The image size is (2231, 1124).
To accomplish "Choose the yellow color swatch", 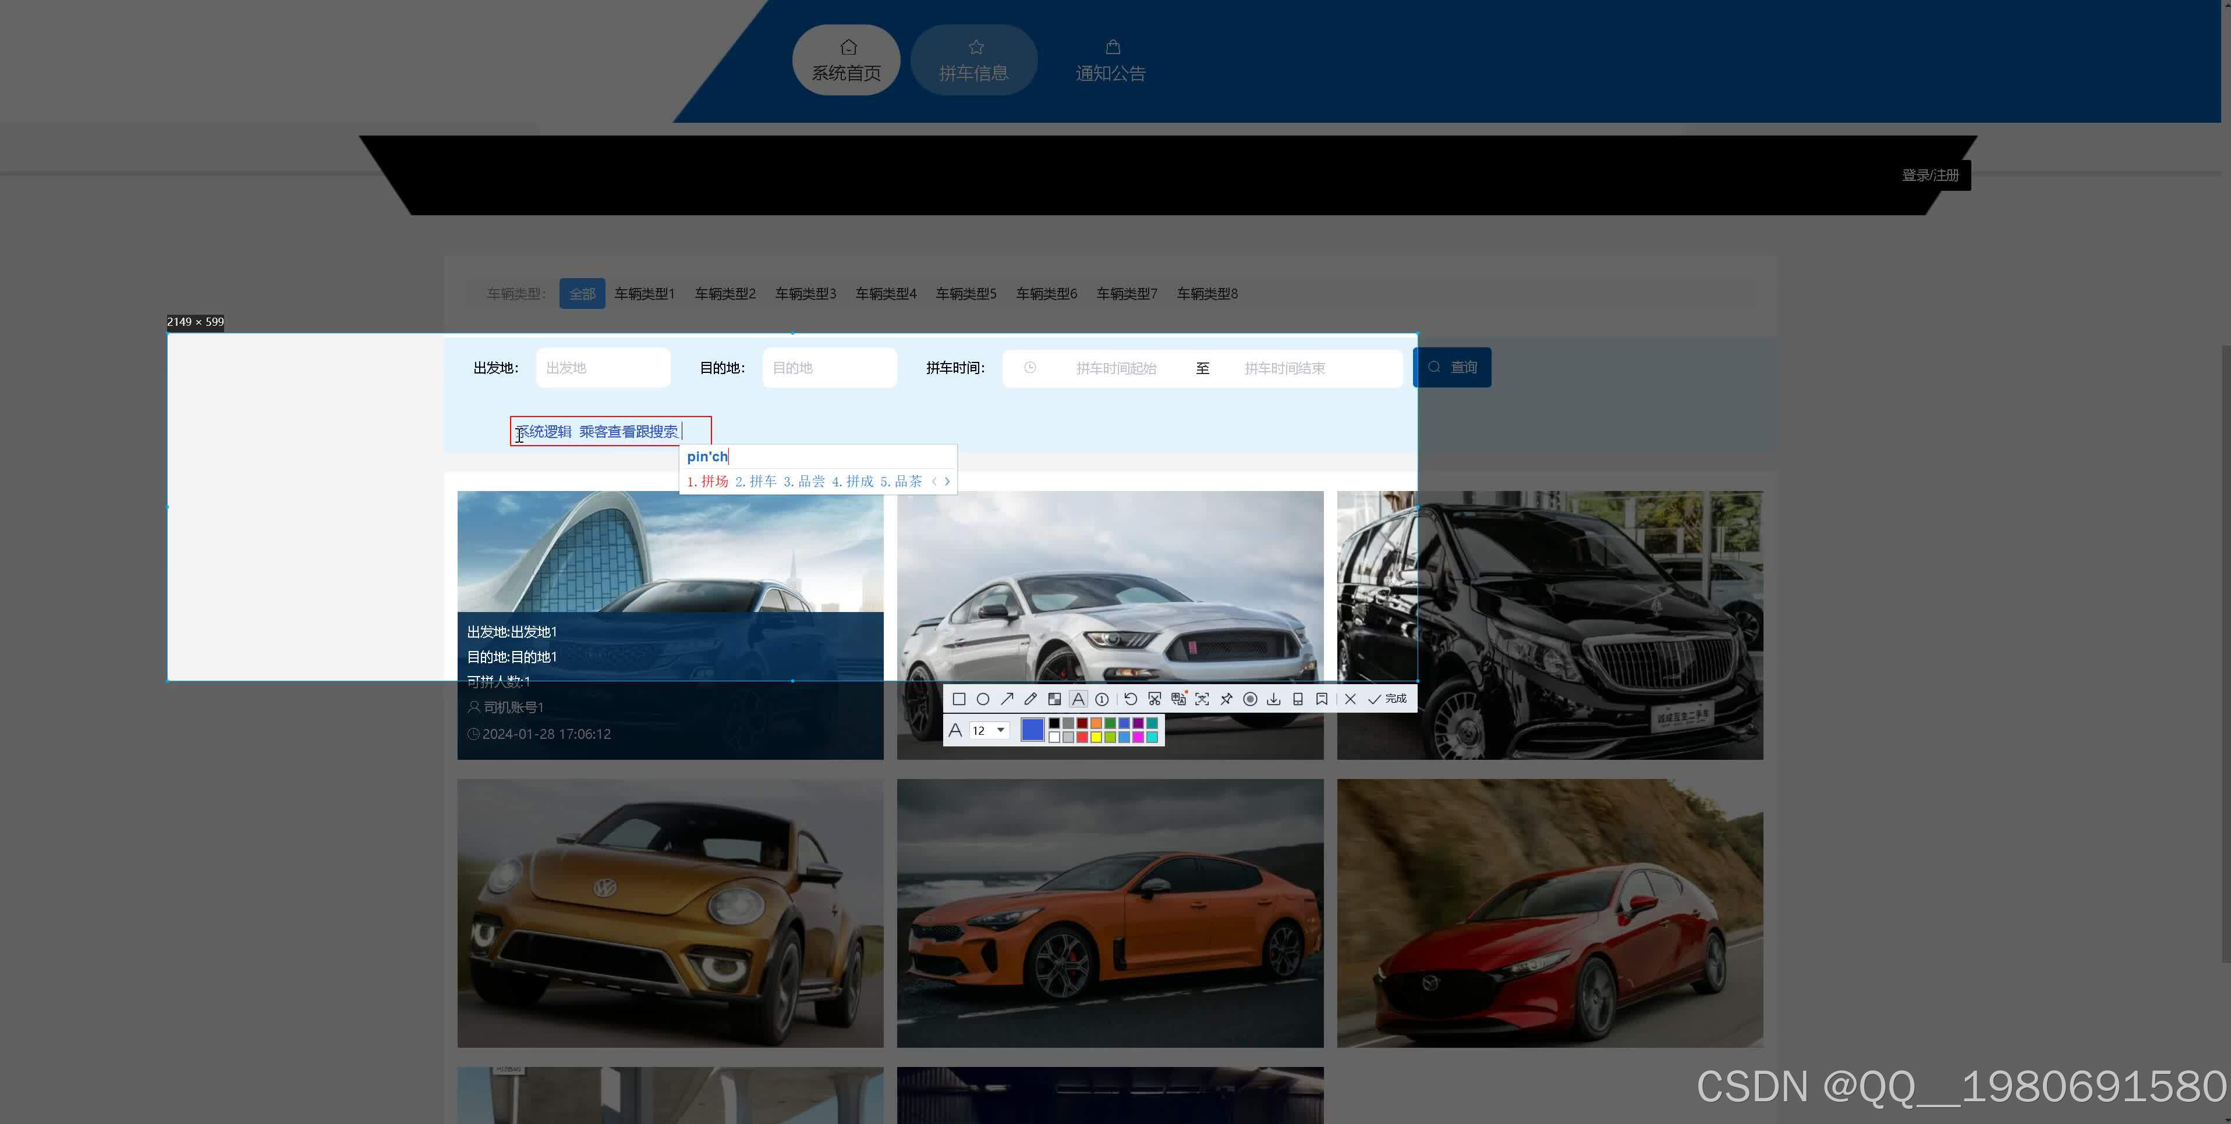I will click(x=1096, y=737).
